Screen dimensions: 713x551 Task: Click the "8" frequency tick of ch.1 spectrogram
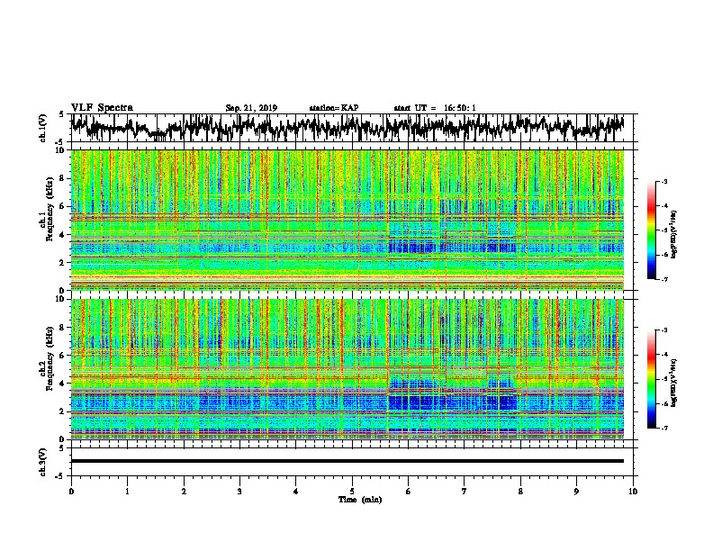click(63, 178)
